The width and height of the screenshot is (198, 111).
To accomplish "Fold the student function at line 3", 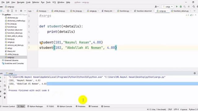I will point(38,27).
